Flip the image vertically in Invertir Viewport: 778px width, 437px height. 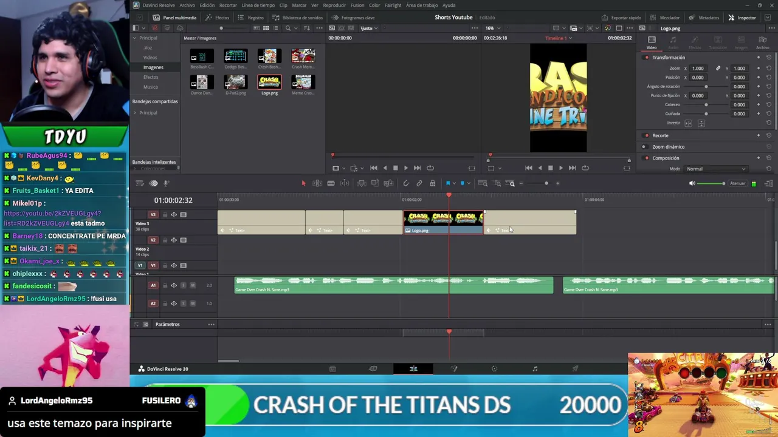[701, 123]
